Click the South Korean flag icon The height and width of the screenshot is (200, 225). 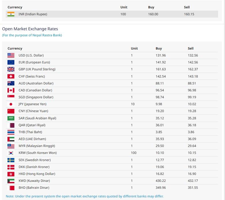pos(11,153)
